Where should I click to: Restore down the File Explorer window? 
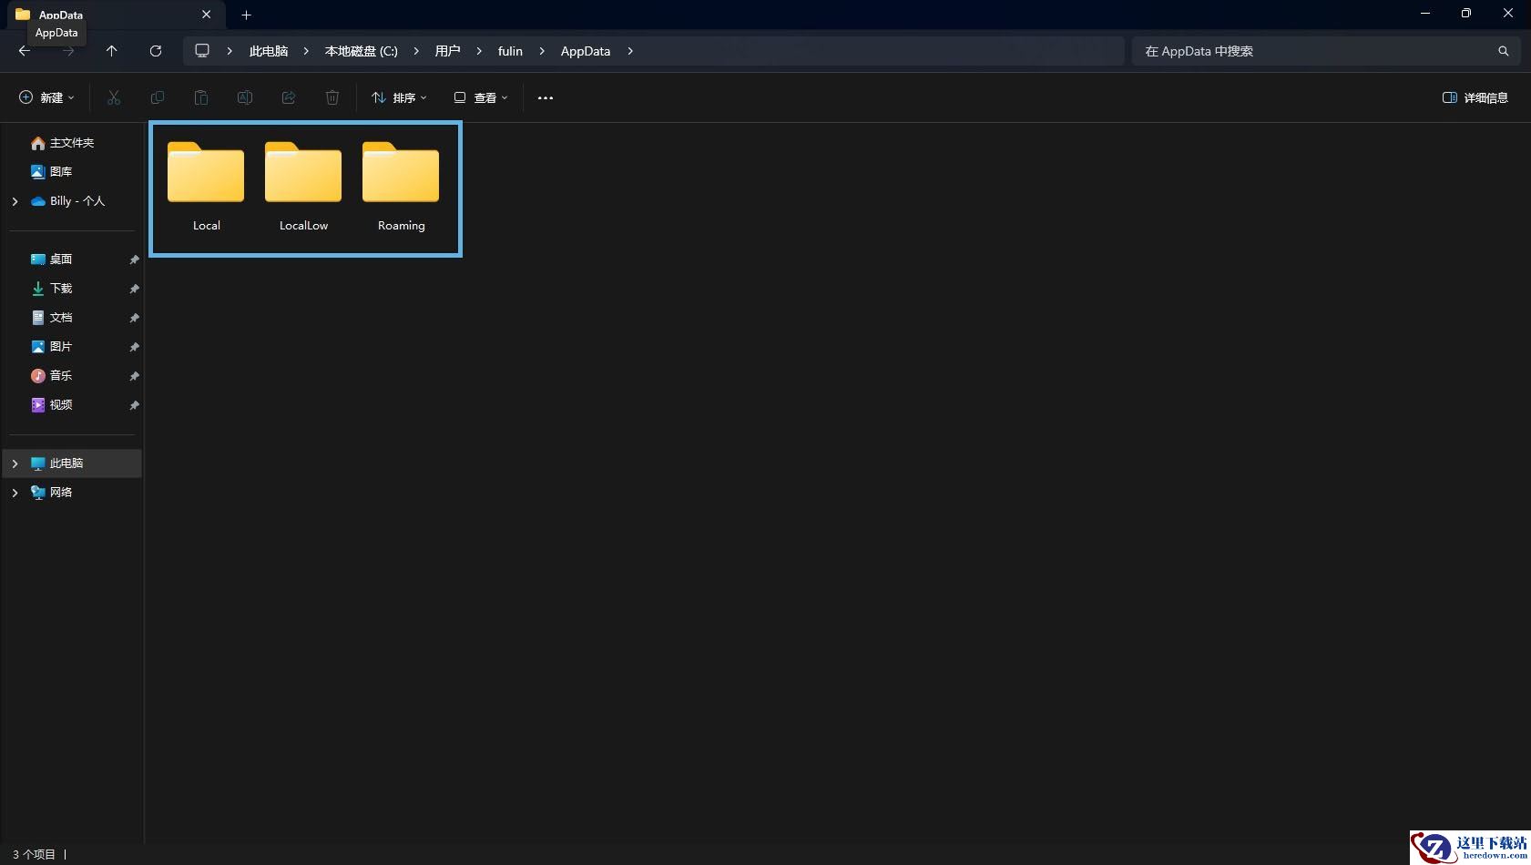click(x=1466, y=14)
